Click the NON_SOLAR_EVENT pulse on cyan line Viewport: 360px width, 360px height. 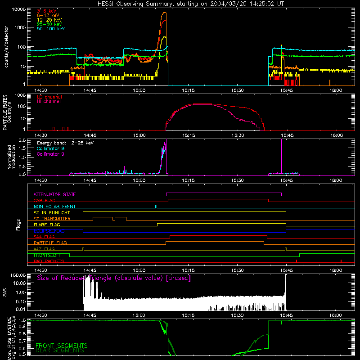pos(156,206)
